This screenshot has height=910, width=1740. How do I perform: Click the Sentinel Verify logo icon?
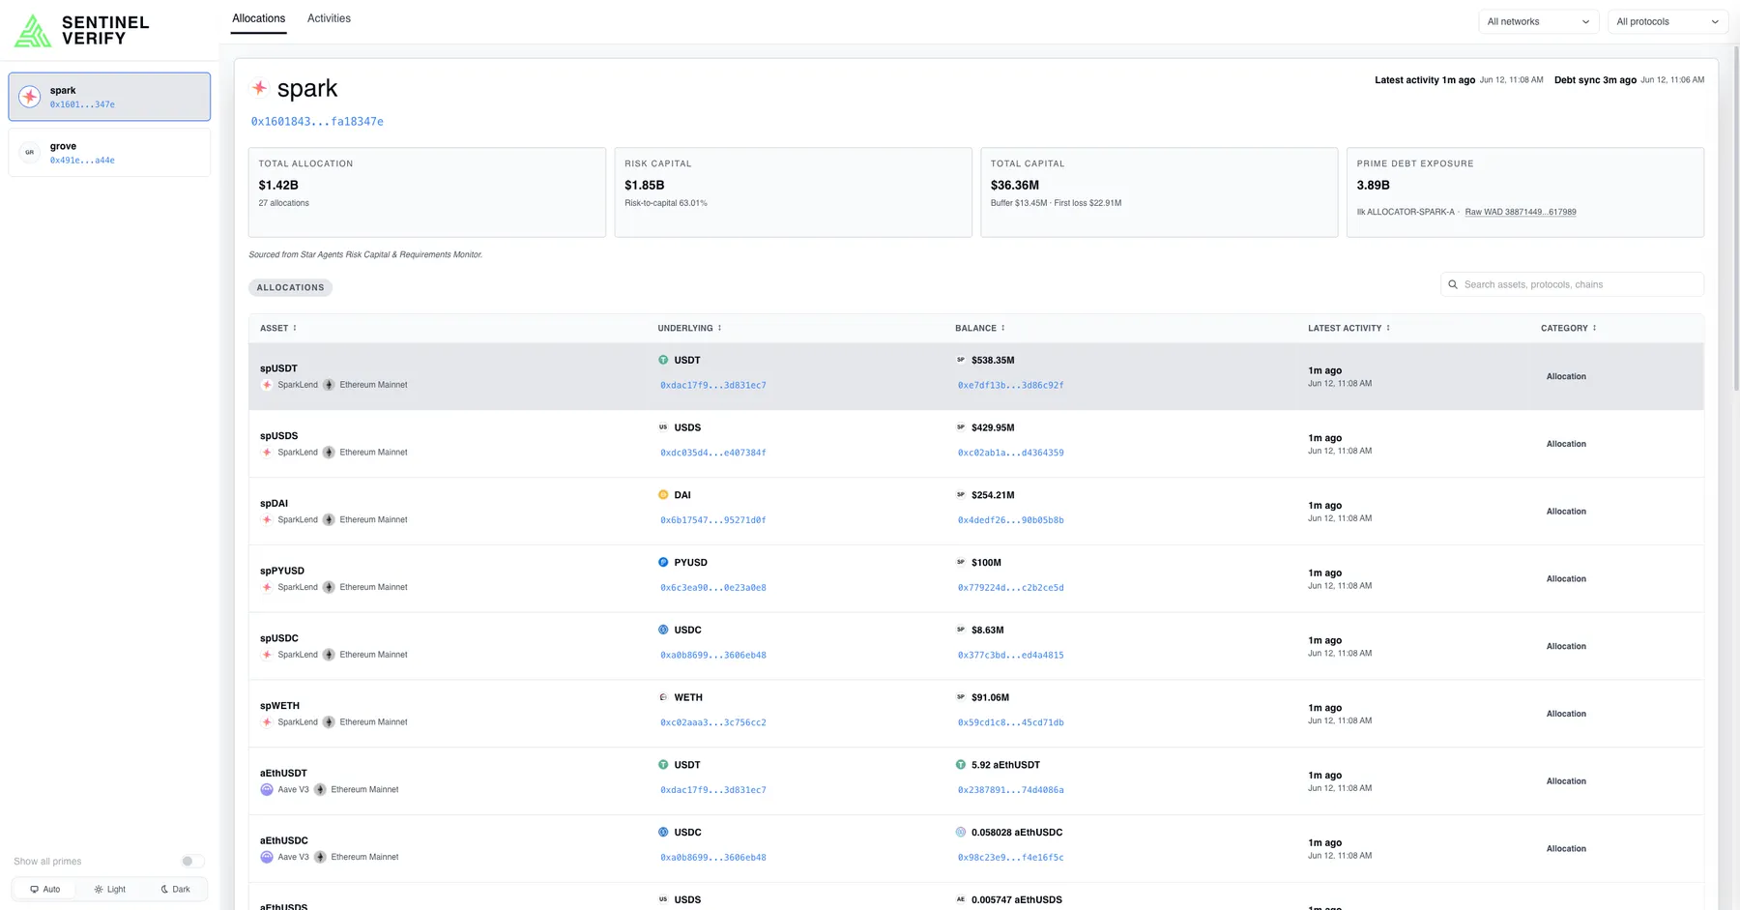[x=33, y=30]
